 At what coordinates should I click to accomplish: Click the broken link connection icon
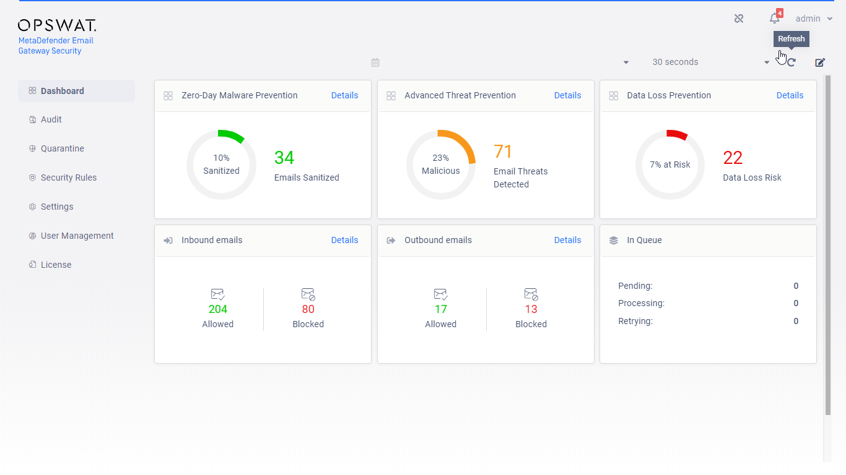pyautogui.click(x=739, y=19)
